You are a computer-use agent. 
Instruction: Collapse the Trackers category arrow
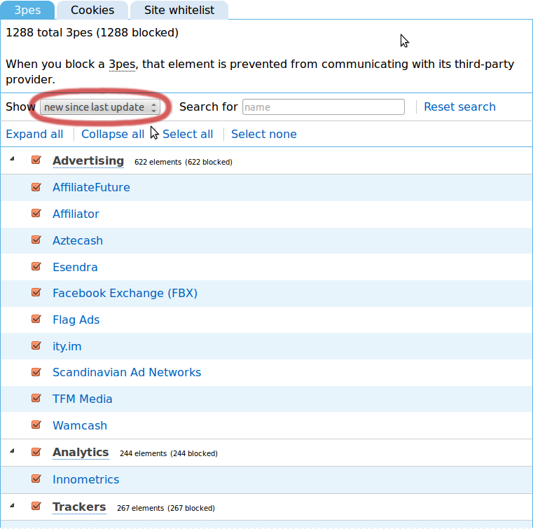[12, 506]
